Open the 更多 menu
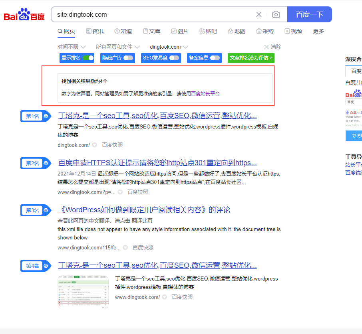Viewport: 362px width, 334px height. click(x=318, y=31)
